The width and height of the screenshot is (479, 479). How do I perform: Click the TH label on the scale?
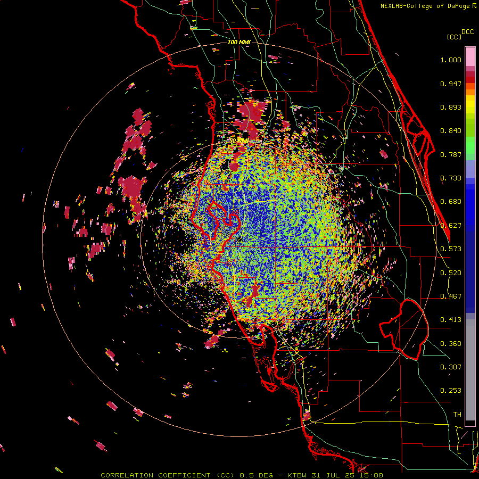(457, 415)
